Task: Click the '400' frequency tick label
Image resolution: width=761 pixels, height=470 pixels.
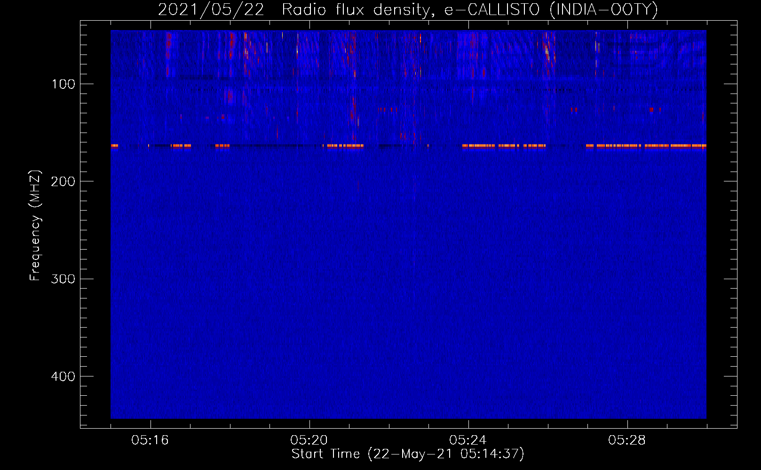Action: (x=63, y=376)
